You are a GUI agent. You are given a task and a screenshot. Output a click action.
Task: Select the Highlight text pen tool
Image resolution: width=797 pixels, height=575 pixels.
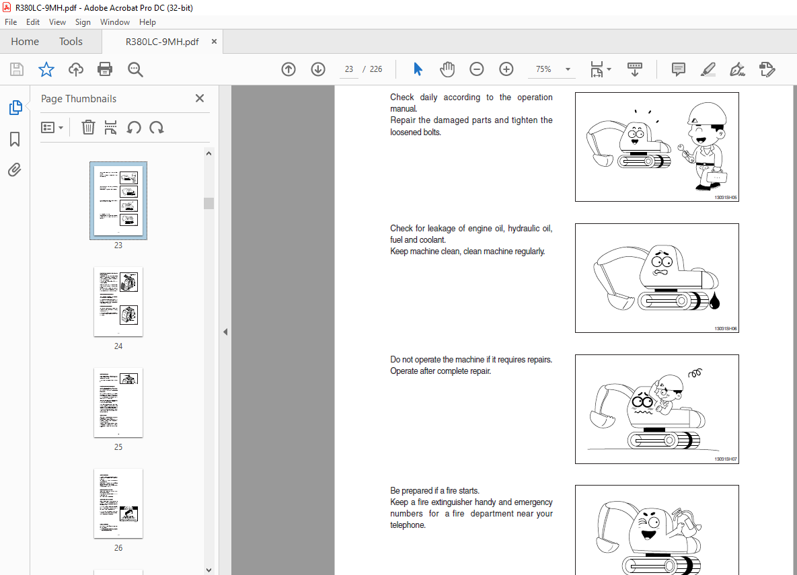click(708, 69)
